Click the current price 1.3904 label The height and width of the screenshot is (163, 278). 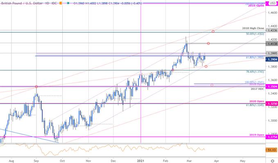272,60
